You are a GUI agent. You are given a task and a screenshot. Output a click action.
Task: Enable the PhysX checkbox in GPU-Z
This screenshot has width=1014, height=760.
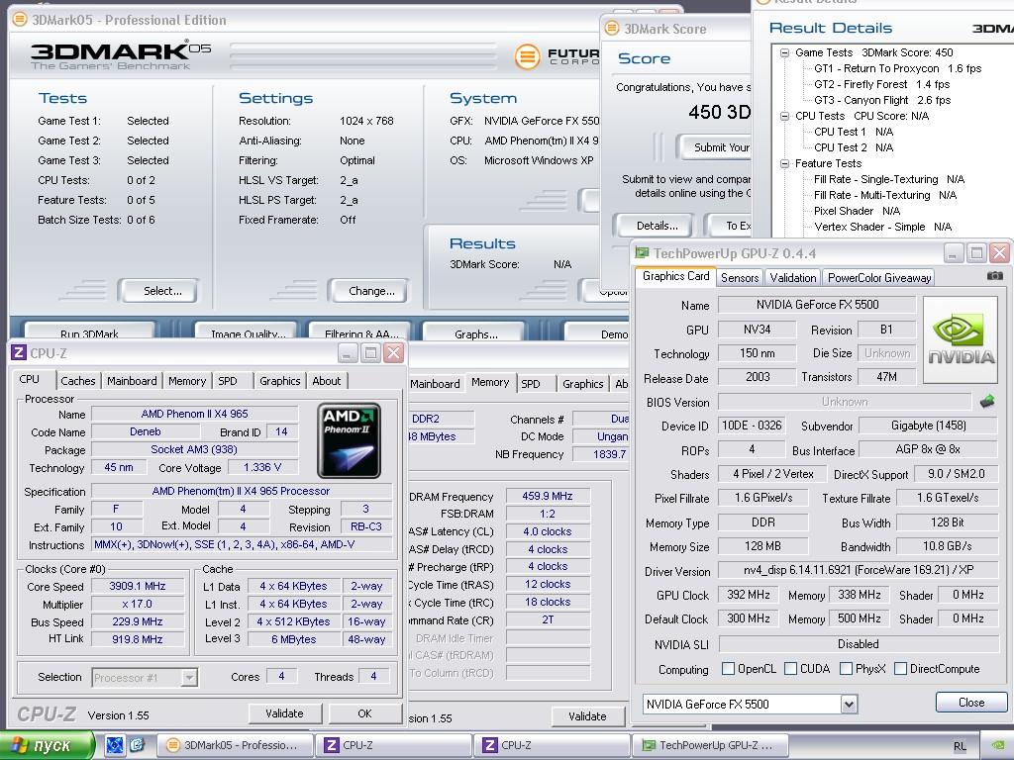846,668
